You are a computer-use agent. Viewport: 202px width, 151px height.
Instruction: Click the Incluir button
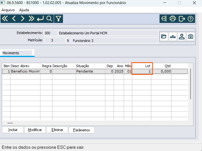tap(13, 130)
